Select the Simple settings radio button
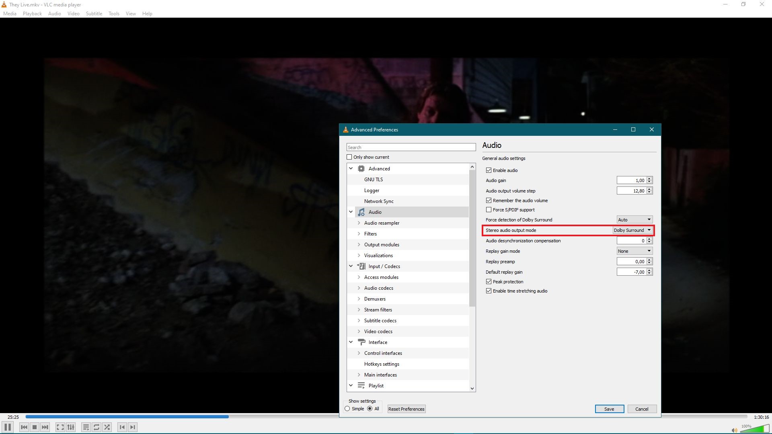The width and height of the screenshot is (772, 434). click(x=347, y=409)
